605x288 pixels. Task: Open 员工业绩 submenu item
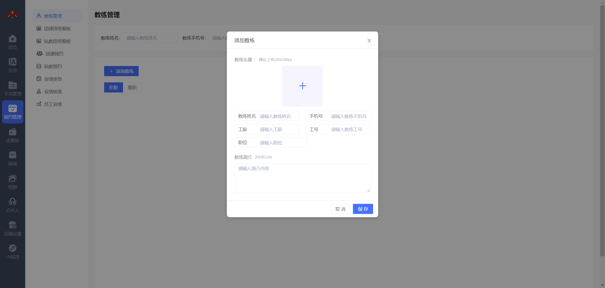pos(57,104)
